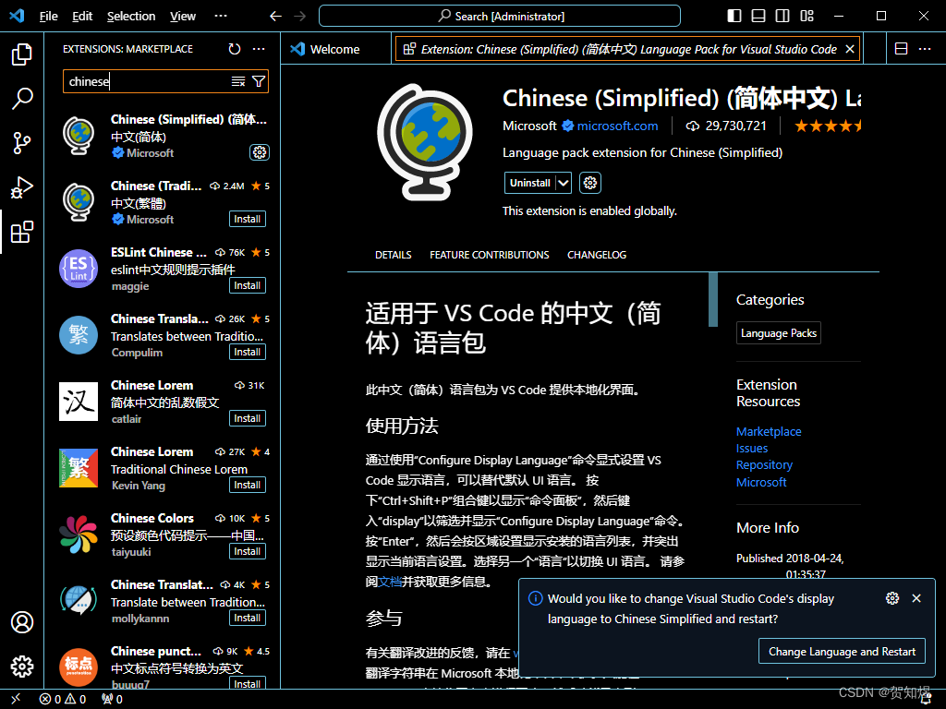The height and width of the screenshot is (709, 946).
Task: Go back with the navigation arrow
Action: [x=275, y=17]
